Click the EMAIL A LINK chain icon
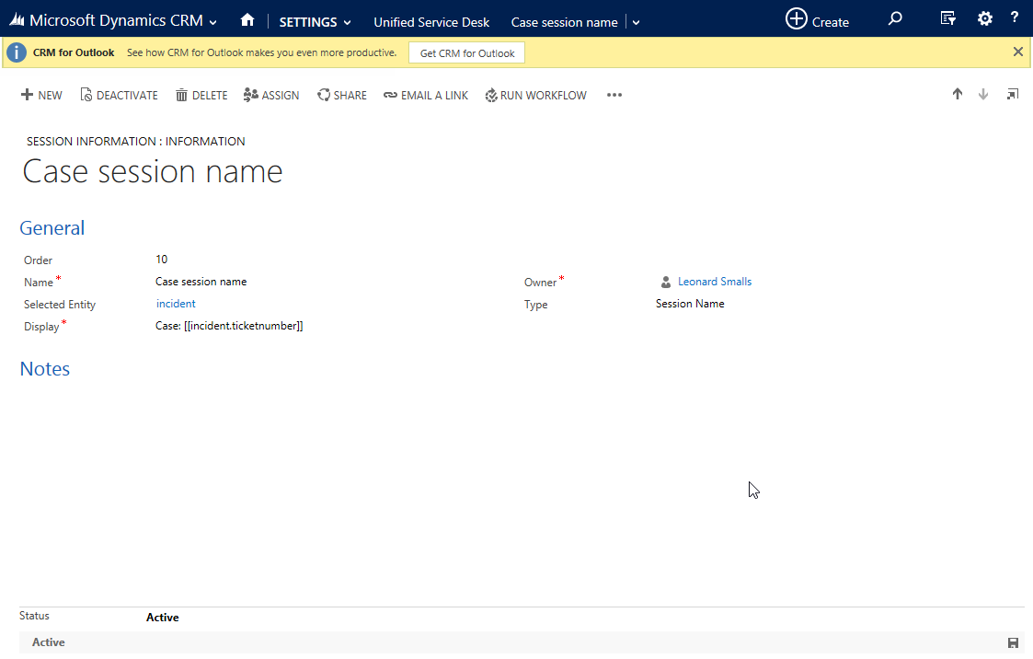Image resolution: width=1033 pixels, height=659 pixels. point(390,95)
